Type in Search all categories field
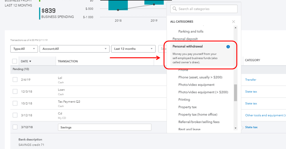 coord(206,9)
